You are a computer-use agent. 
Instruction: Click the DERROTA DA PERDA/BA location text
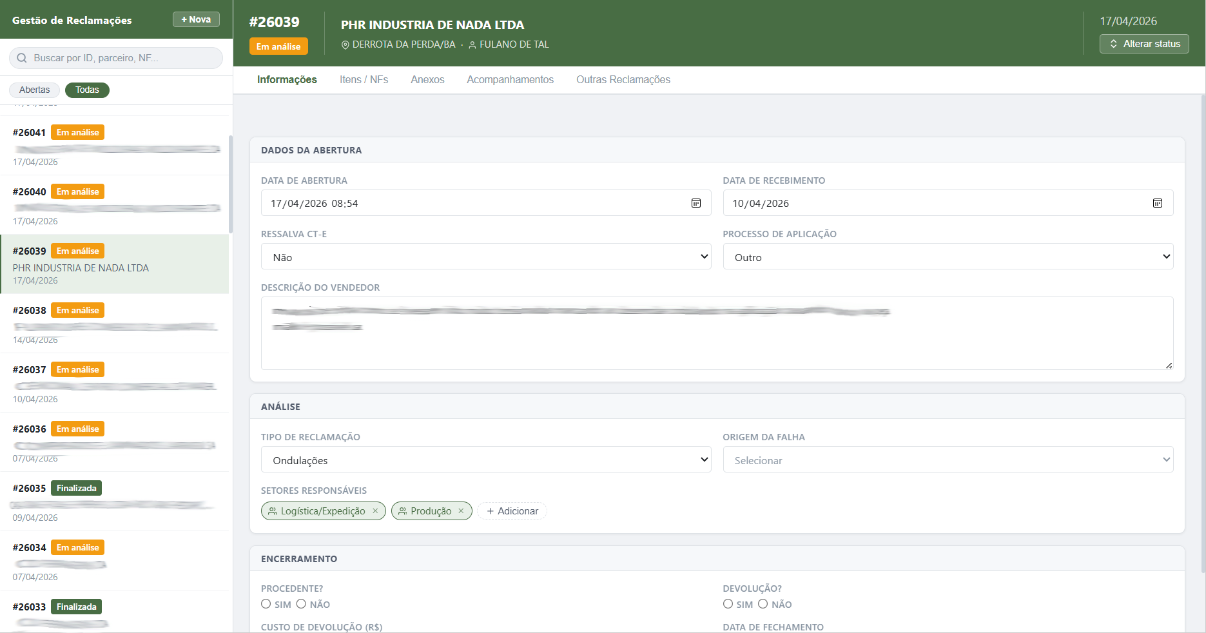[404, 44]
